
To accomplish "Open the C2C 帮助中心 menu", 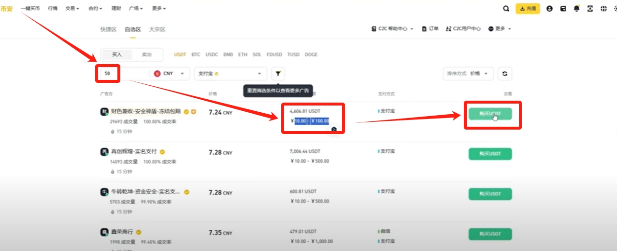I will (x=392, y=29).
